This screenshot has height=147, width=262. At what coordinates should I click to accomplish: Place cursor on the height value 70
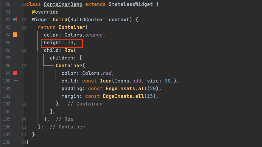[70, 43]
